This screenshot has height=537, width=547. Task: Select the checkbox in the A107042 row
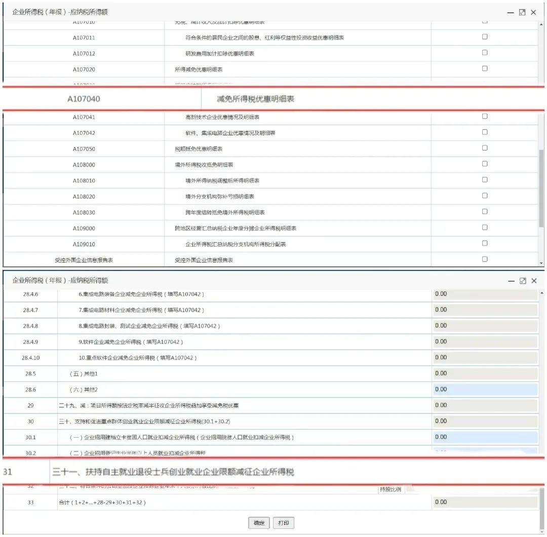(485, 132)
